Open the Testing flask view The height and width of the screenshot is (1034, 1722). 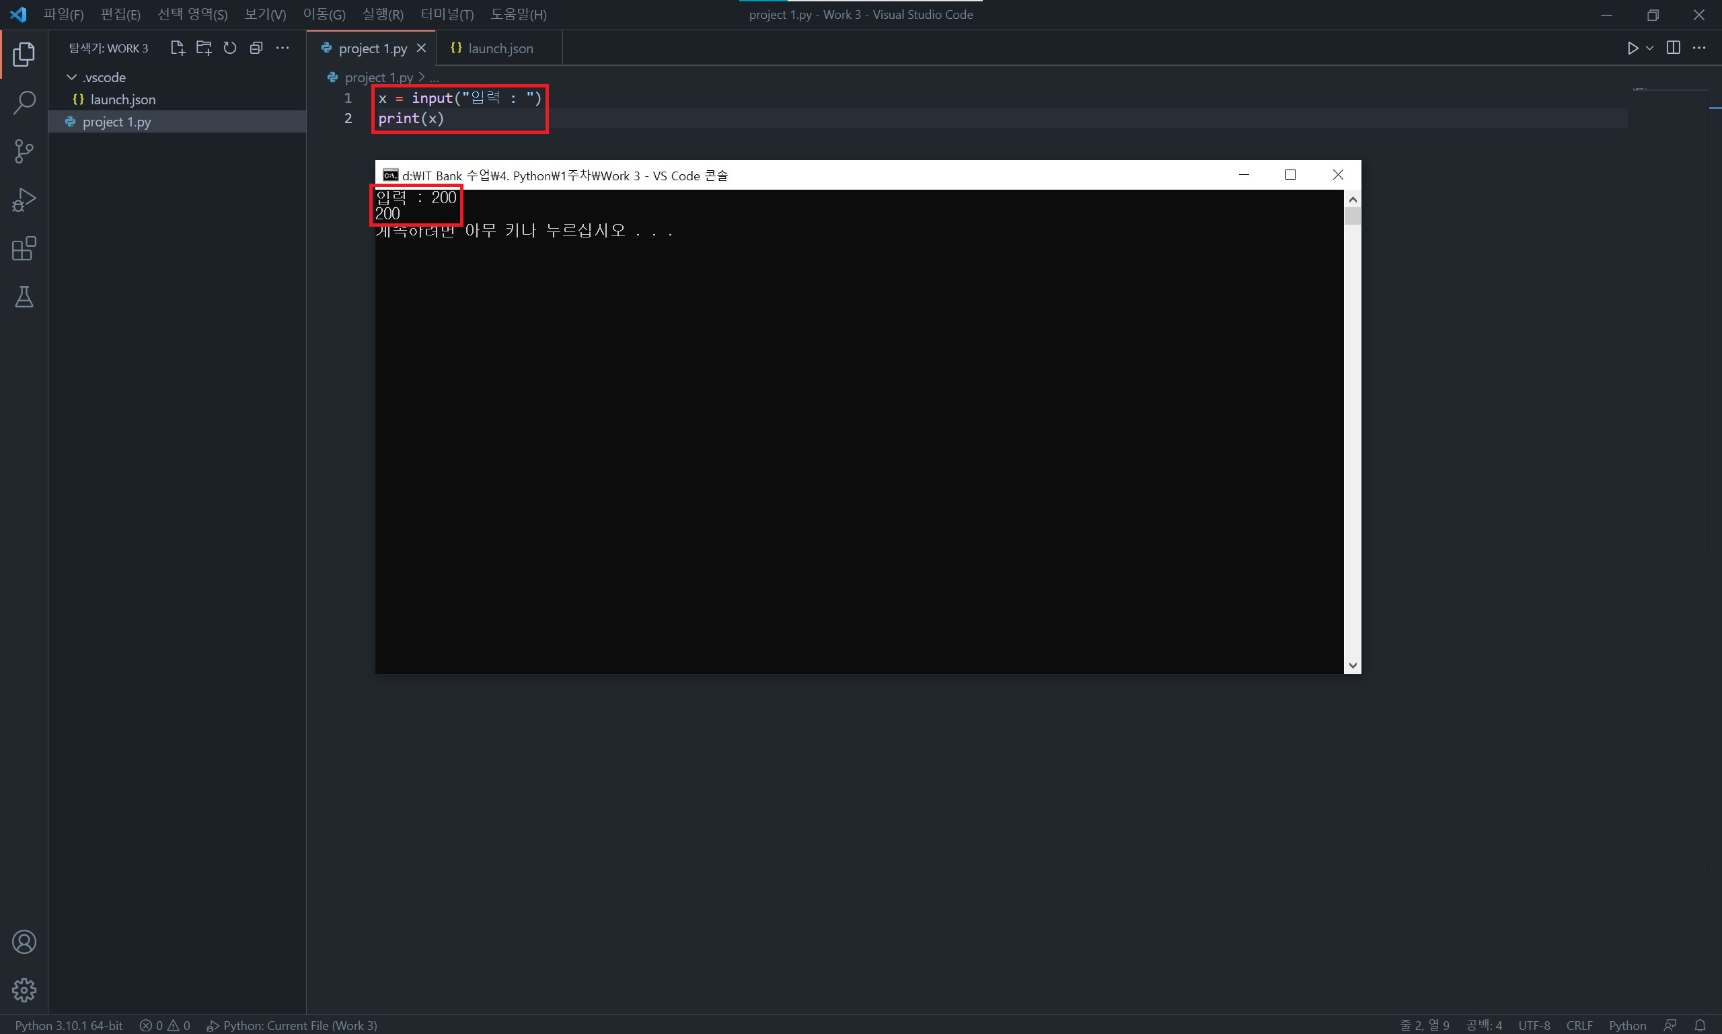tap(24, 297)
